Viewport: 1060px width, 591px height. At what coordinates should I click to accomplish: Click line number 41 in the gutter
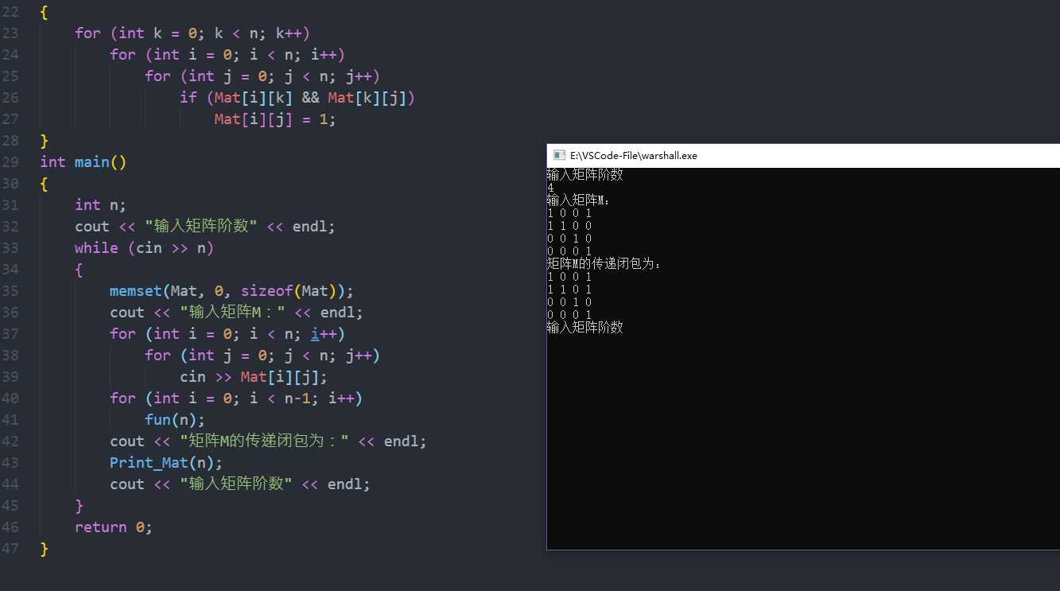point(10,420)
